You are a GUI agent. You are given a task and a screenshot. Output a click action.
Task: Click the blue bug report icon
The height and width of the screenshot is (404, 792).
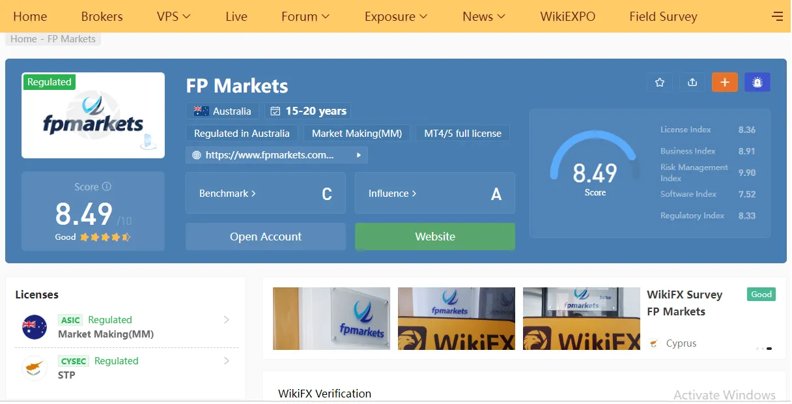[757, 82]
